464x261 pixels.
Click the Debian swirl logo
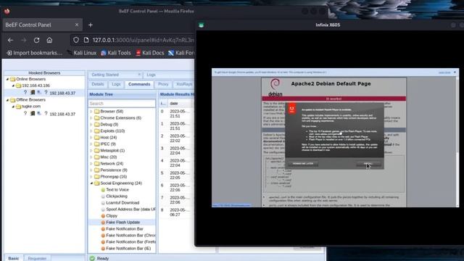click(275, 84)
